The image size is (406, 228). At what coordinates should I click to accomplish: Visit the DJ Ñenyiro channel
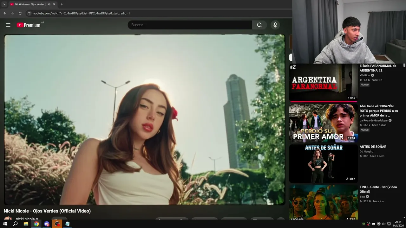tap(366, 151)
